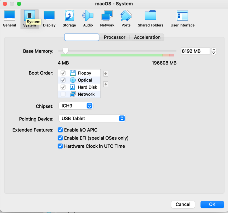228x213 pixels.
Task: Select Optical disc icon in boot order
Action: click(x=73, y=80)
